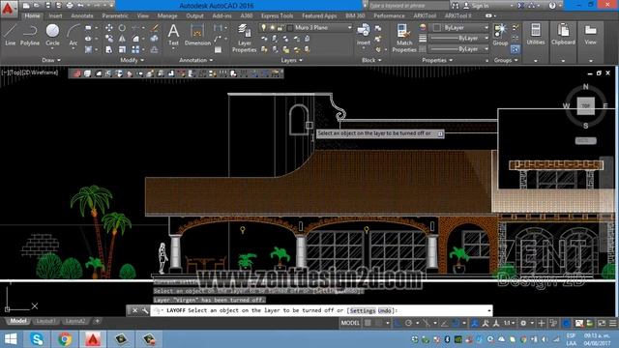Image resolution: width=619 pixels, height=348 pixels.
Task: Click the layer color swatch beside Muro 3 Plano
Action: [290, 28]
